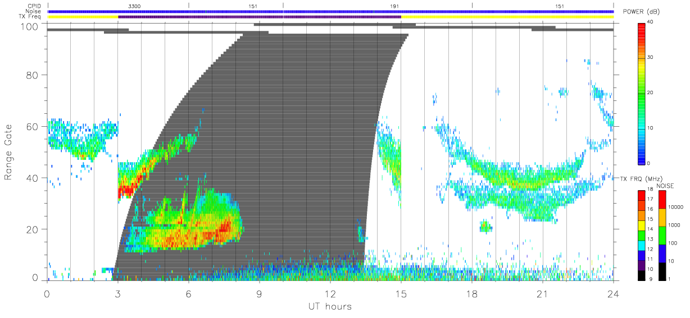Click the '6' tick on UT hours axis

tap(188, 293)
